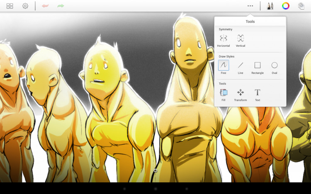Enable Vertical symmetry
The image size is (311, 194).
(x=241, y=40)
